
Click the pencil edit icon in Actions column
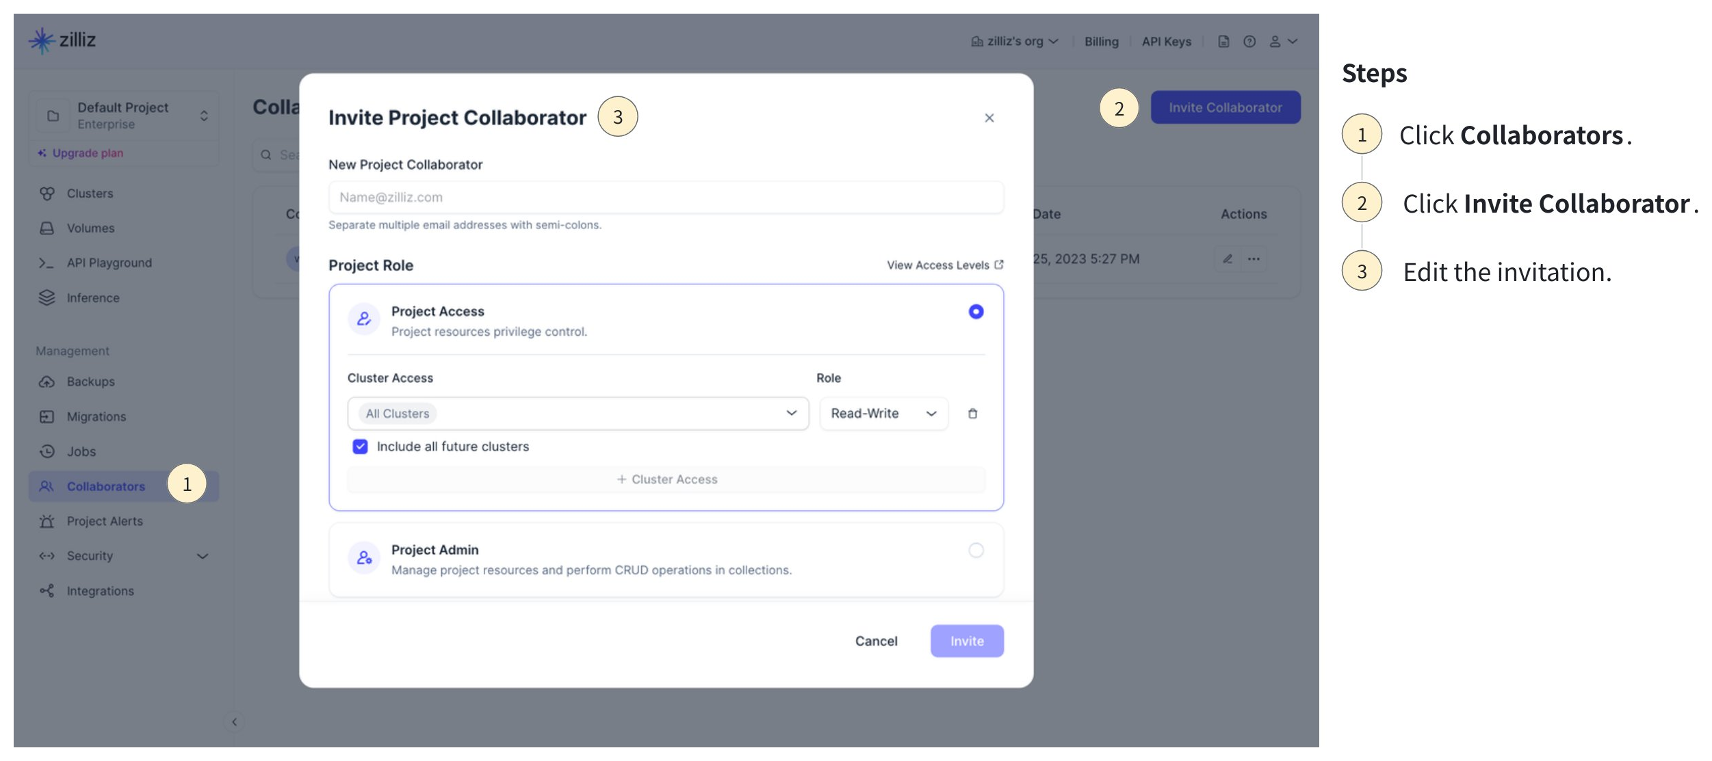tap(1228, 259)
